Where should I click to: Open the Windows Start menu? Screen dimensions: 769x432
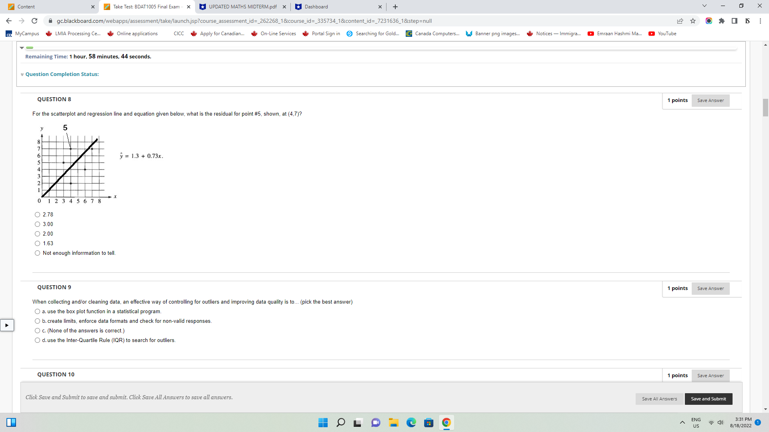click(x=323, y=422)
